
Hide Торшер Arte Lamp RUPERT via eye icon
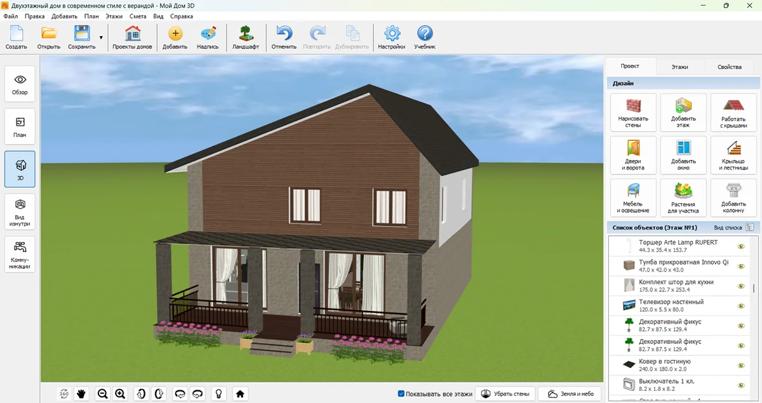coord(740,246)
